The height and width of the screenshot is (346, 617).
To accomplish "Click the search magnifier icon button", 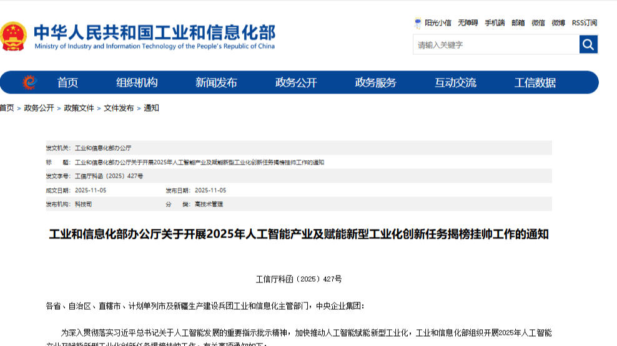I will pos(588,44).
